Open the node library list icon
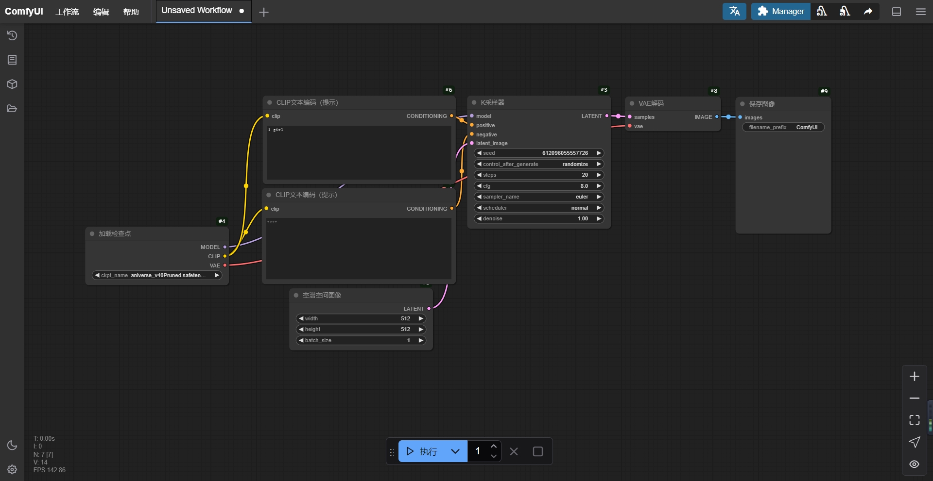The height and width of the screenshot is (481, 933). (x=12, y=60)
